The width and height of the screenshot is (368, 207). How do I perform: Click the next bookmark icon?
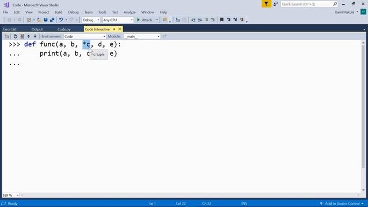(x=235, y=20)
